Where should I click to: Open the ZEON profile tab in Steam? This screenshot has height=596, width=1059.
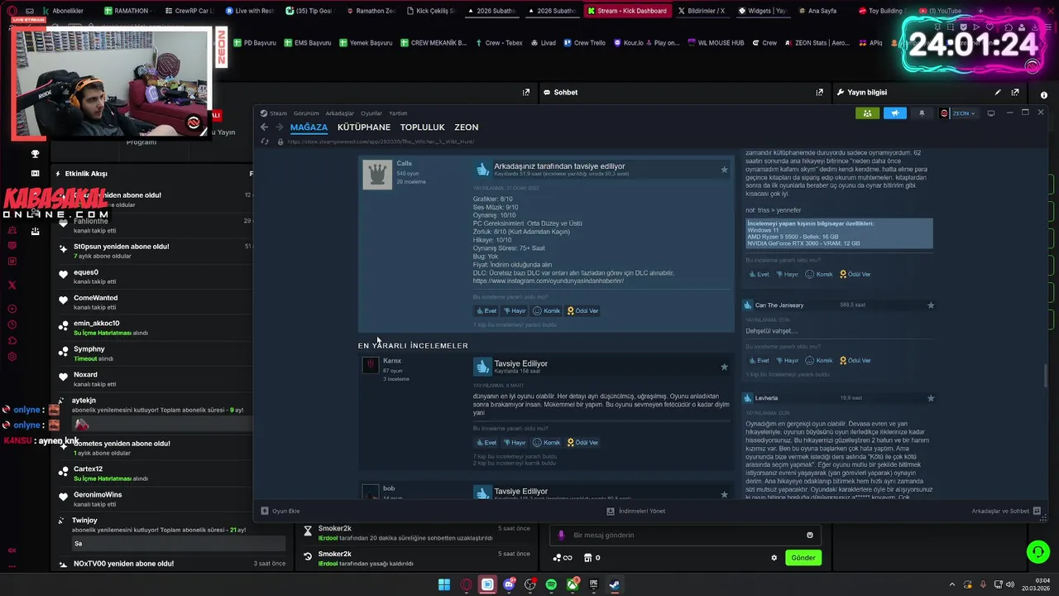click(467, 127)
